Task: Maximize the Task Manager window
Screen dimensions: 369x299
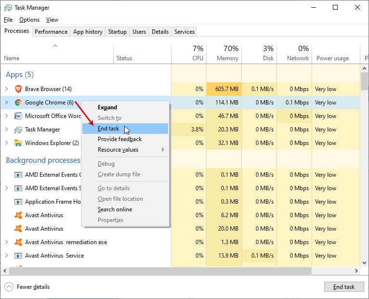Action: [x=335, y=7]
